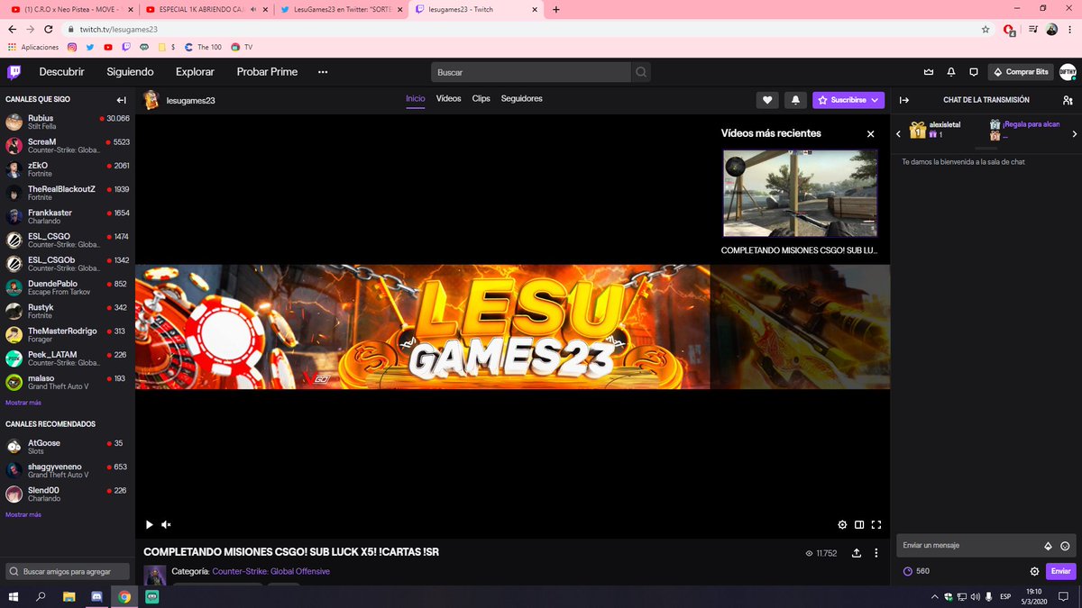
Task: Open chat community users icon
Action: (1068, 100)
